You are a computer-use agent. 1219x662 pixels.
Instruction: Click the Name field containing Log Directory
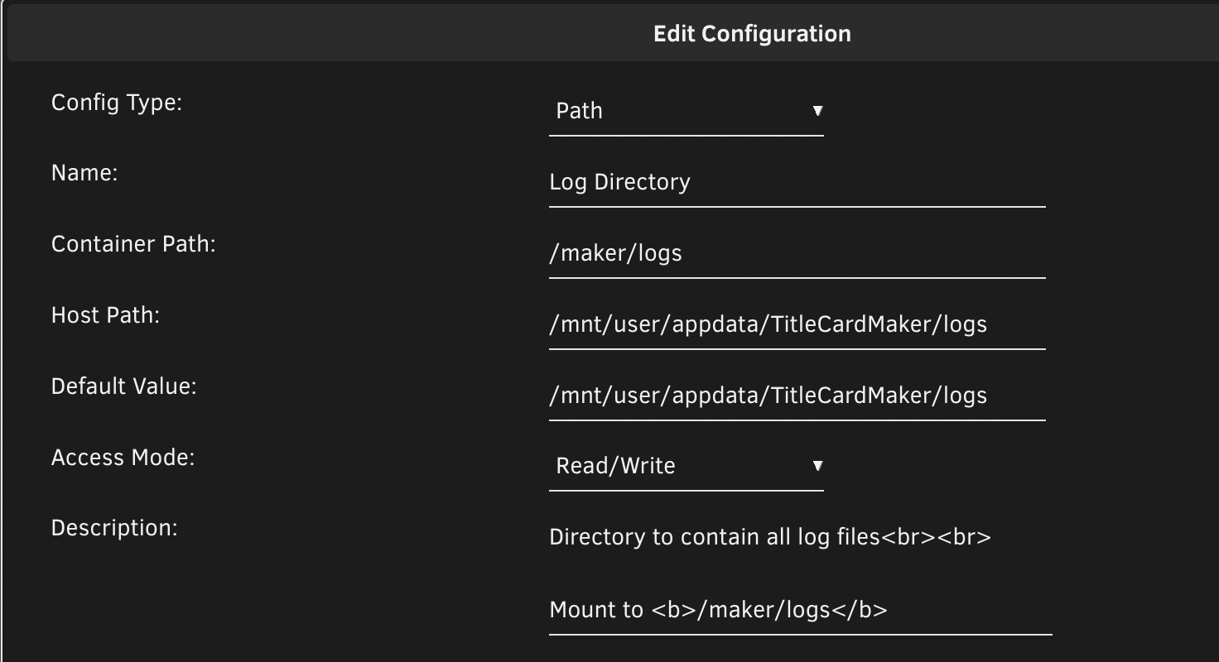[x=795, y=182]
